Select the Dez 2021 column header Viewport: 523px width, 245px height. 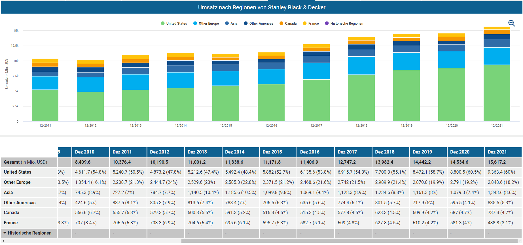point(503,152)
